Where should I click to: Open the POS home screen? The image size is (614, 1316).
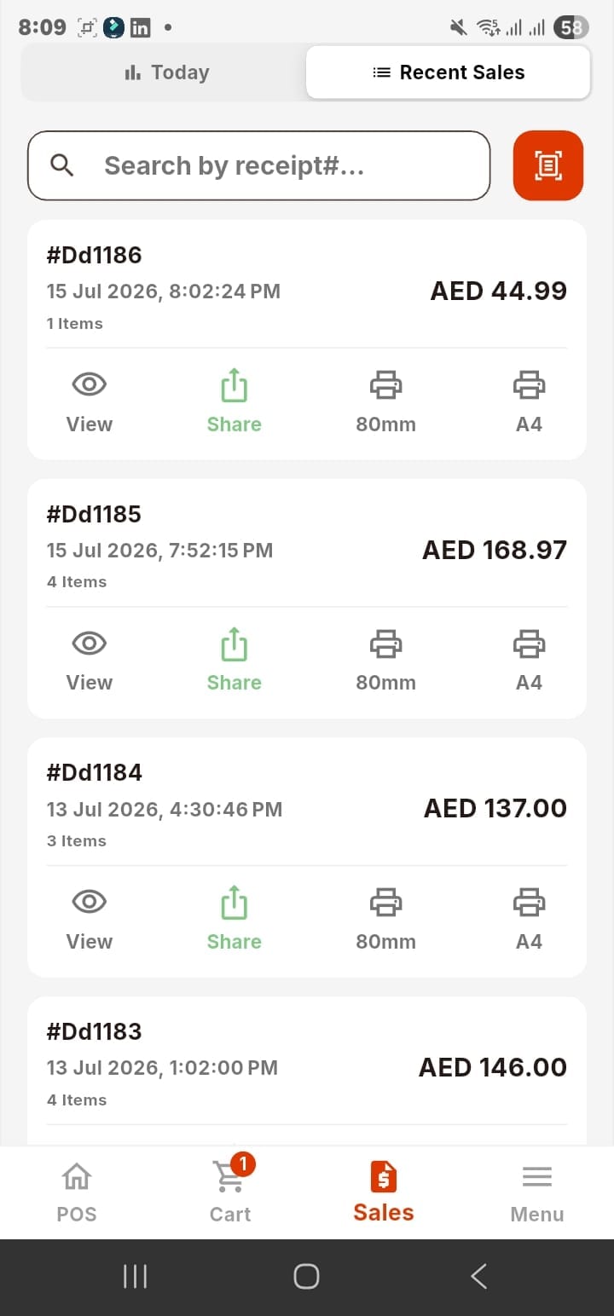click(x=77, y=1192)
